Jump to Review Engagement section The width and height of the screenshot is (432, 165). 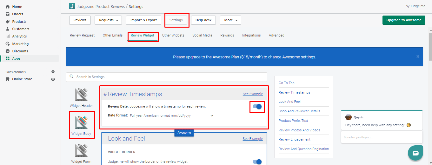coord(295,139)
